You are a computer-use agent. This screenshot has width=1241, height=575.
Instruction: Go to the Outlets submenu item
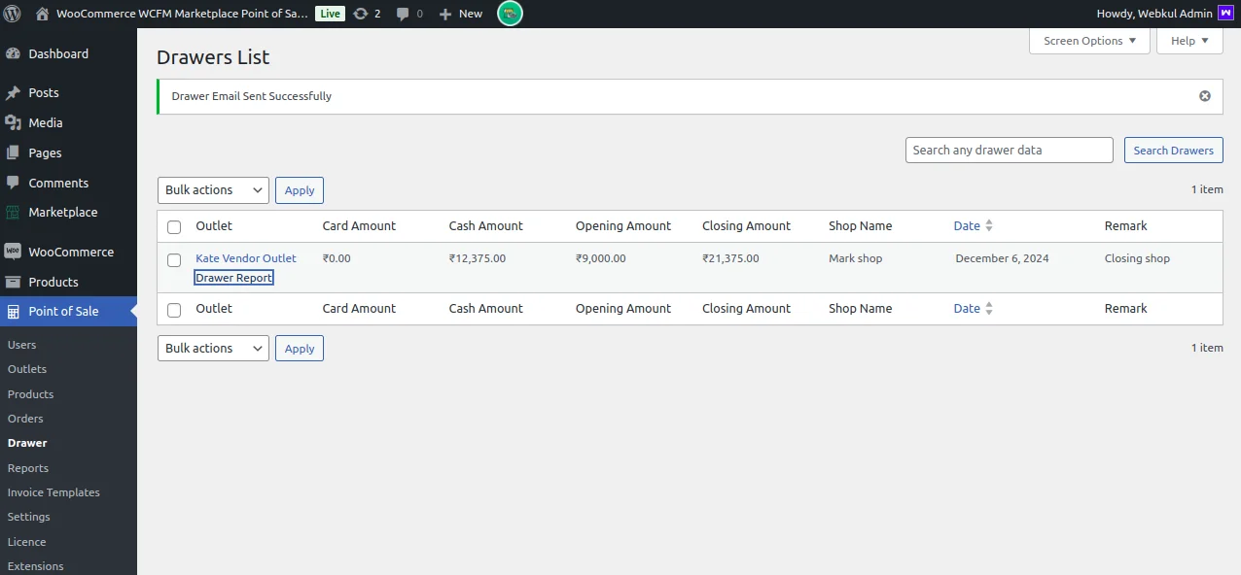coord(27,369)
